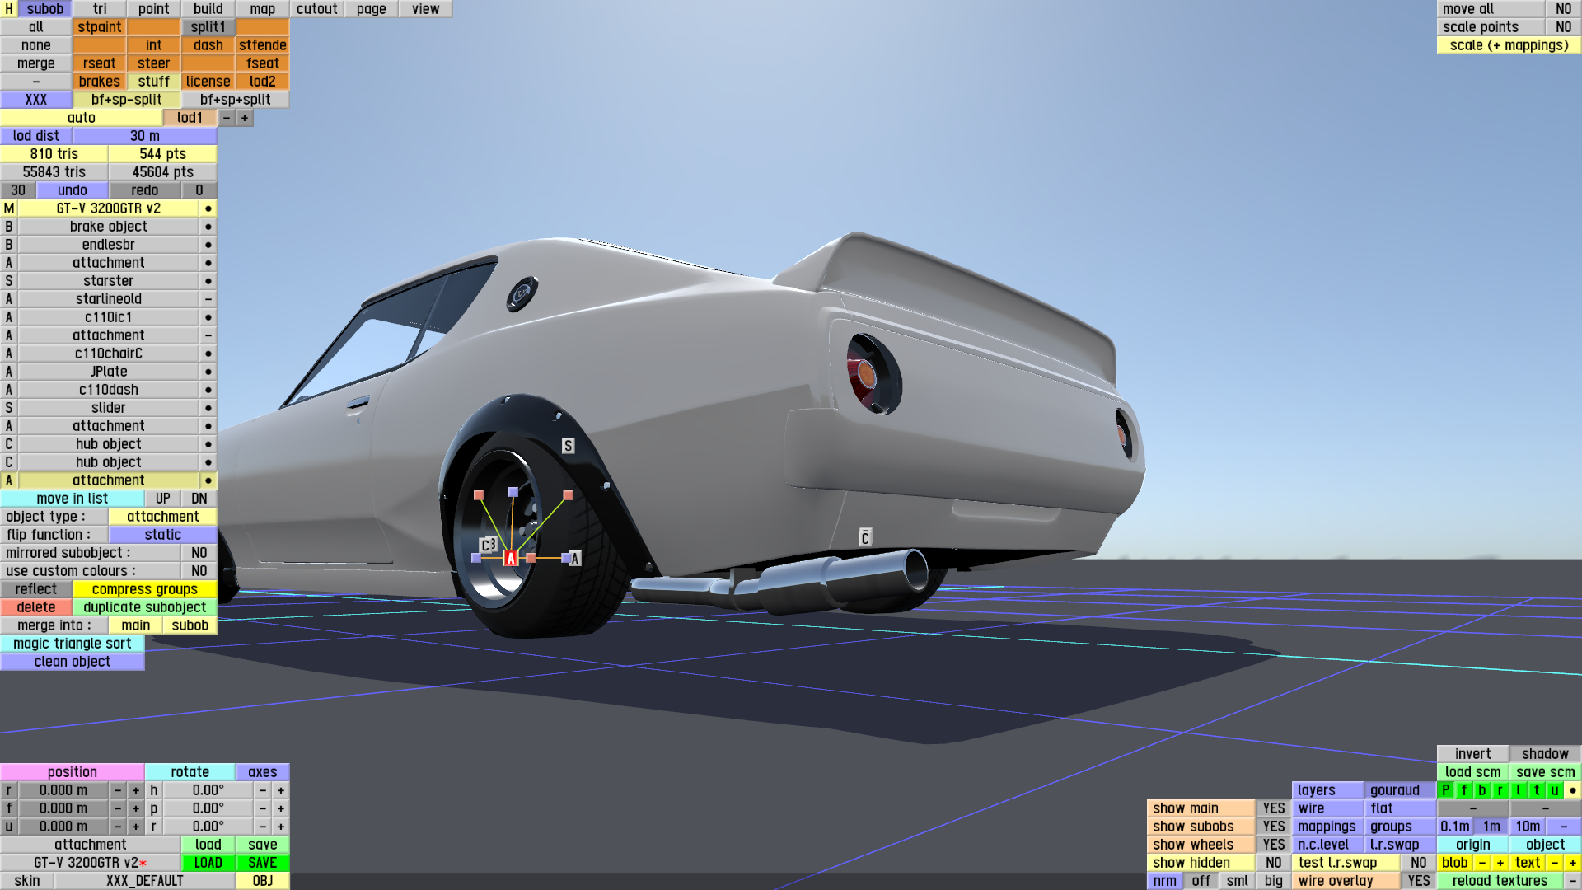Increase blob size with plus button

(1500, 863)
